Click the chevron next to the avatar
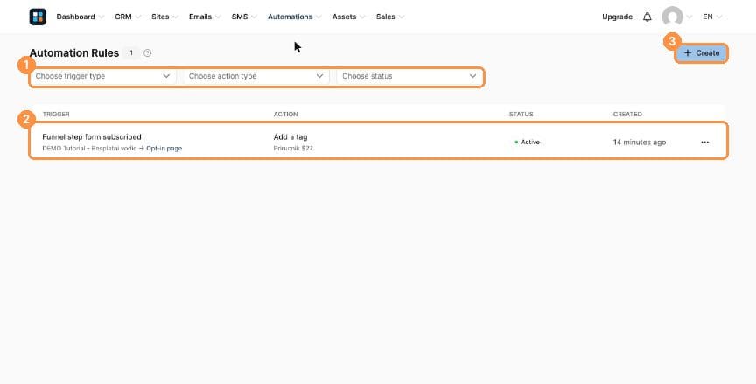756x384 pixels. pos(689,17)
